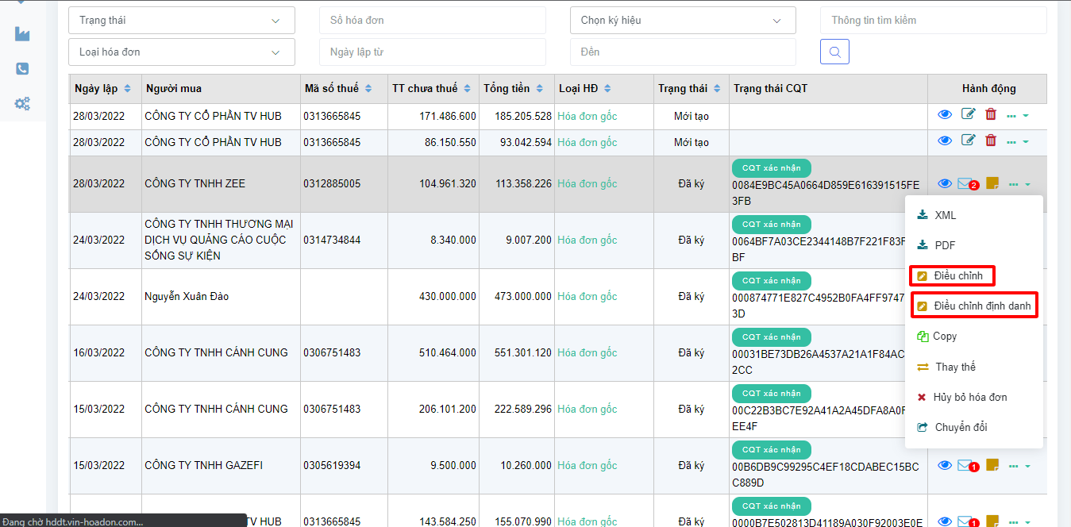This screenshot has width=1071, height=527.
Task: View the first TV HUB invoice via eye icon
Action: click(x=945, y=114)
